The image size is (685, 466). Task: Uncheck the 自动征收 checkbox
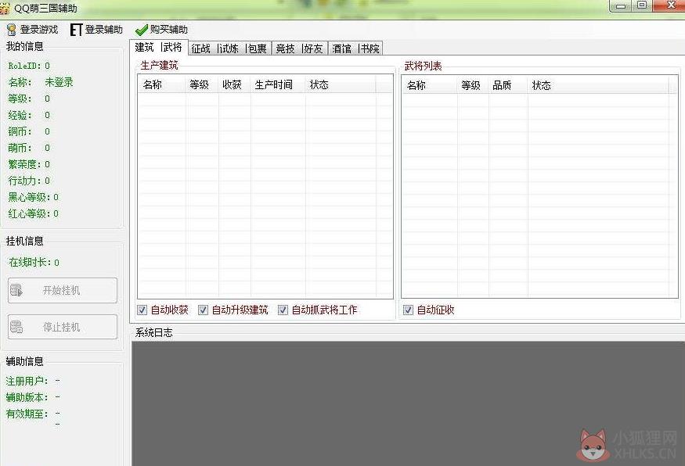pyautogui.click(x=408, y=310)
